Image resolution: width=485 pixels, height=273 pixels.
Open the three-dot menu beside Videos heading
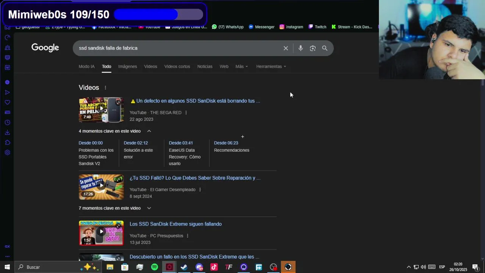click(105, 88)
